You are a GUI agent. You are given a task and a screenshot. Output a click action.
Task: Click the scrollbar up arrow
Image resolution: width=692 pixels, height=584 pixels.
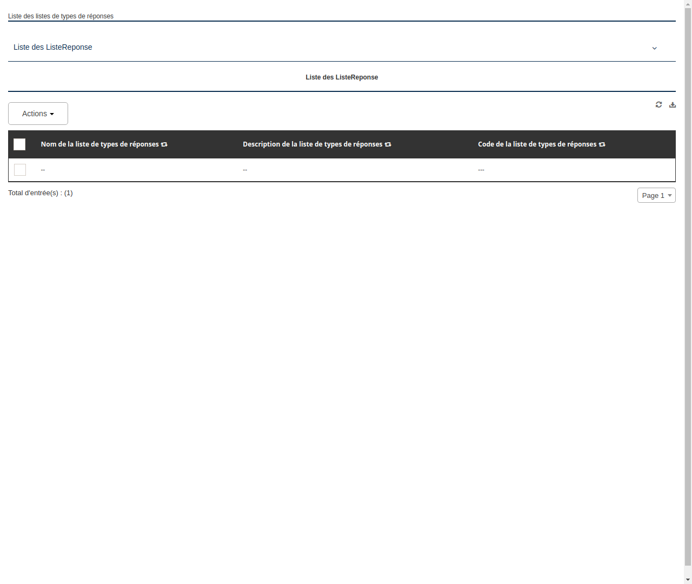pyautogui.click(x=688, y=4)
